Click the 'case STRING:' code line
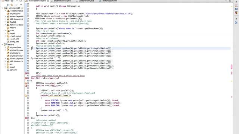This screenshot has width=239, height=134. (x=82, y=100)
